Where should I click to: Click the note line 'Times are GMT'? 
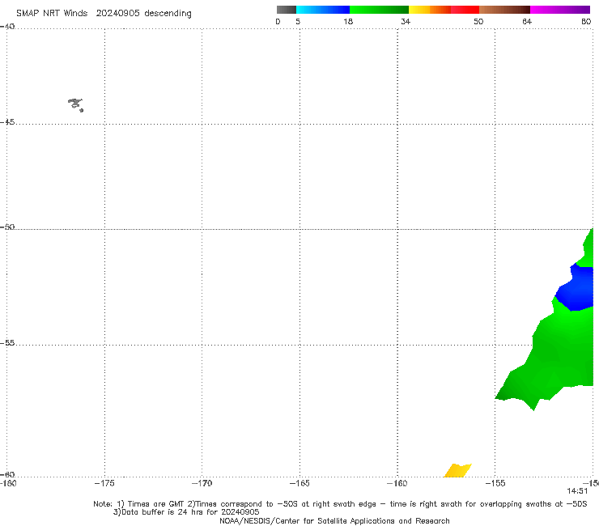[x=156, y=504]
